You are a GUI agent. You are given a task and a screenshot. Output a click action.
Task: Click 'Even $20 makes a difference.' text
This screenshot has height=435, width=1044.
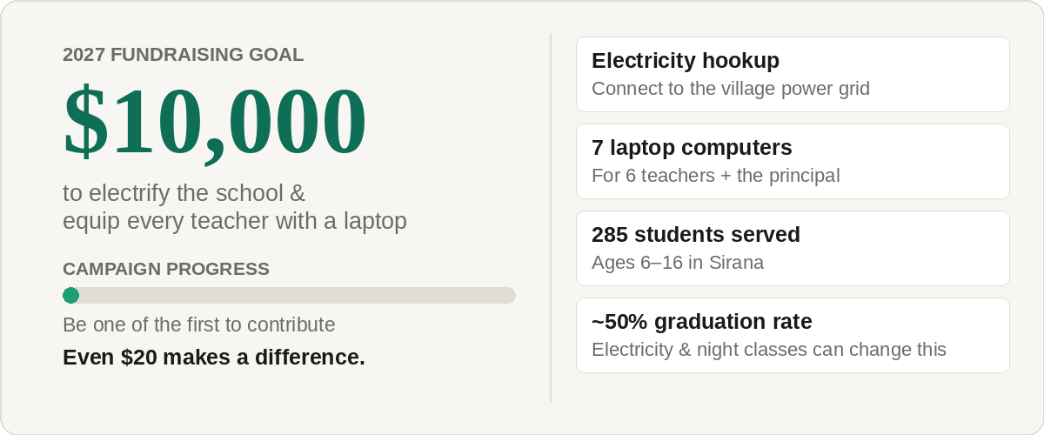[x=214, y=357]
